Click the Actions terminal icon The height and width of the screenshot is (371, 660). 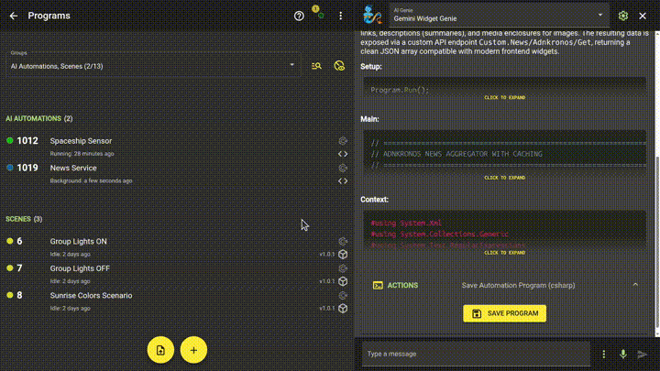(x=378, y=286)
